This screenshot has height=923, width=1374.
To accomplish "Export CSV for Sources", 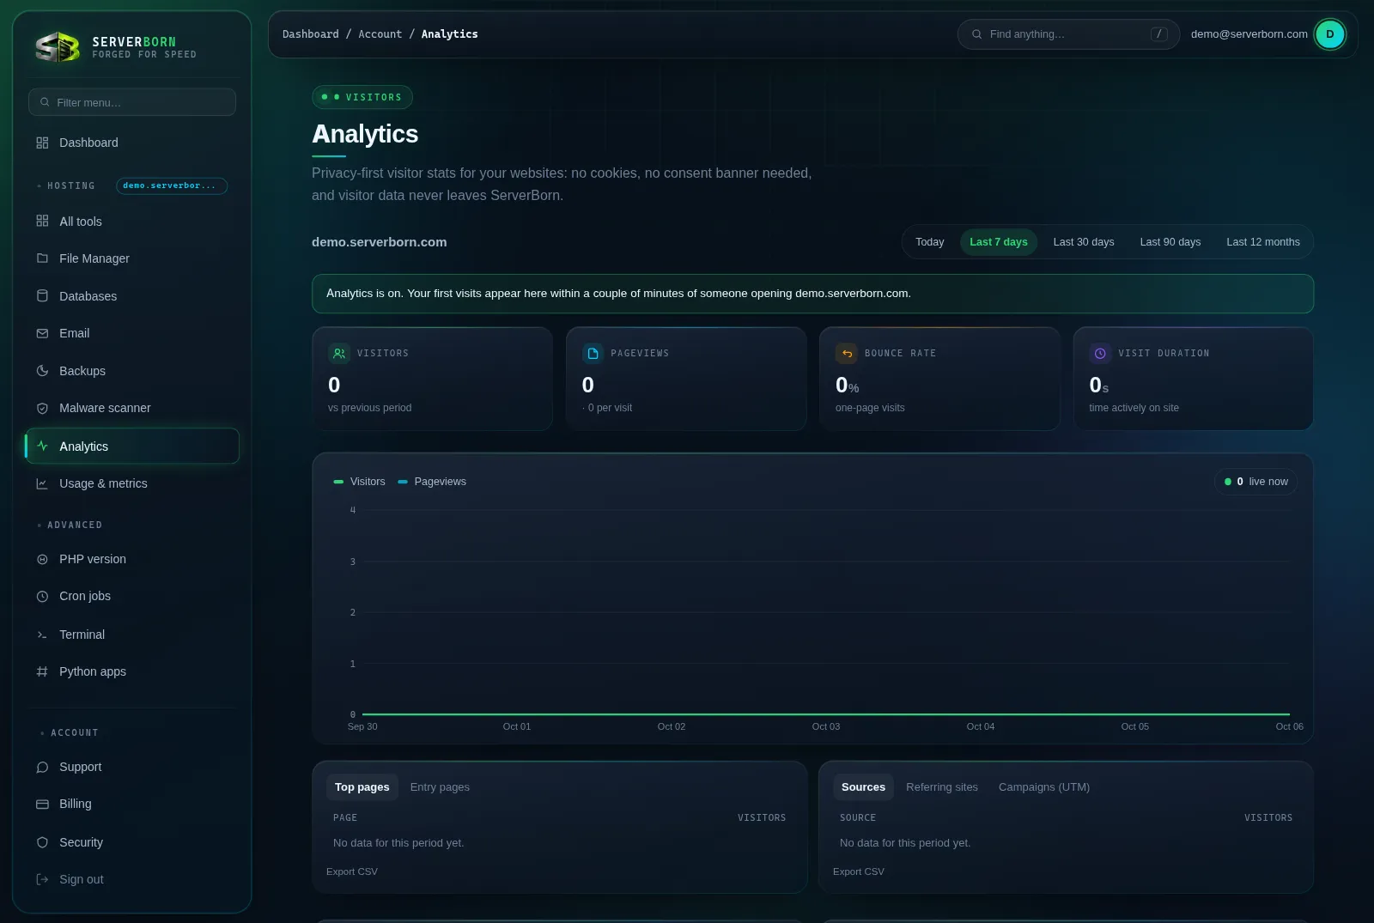I will pyautogui.click(x=859, y=871).
